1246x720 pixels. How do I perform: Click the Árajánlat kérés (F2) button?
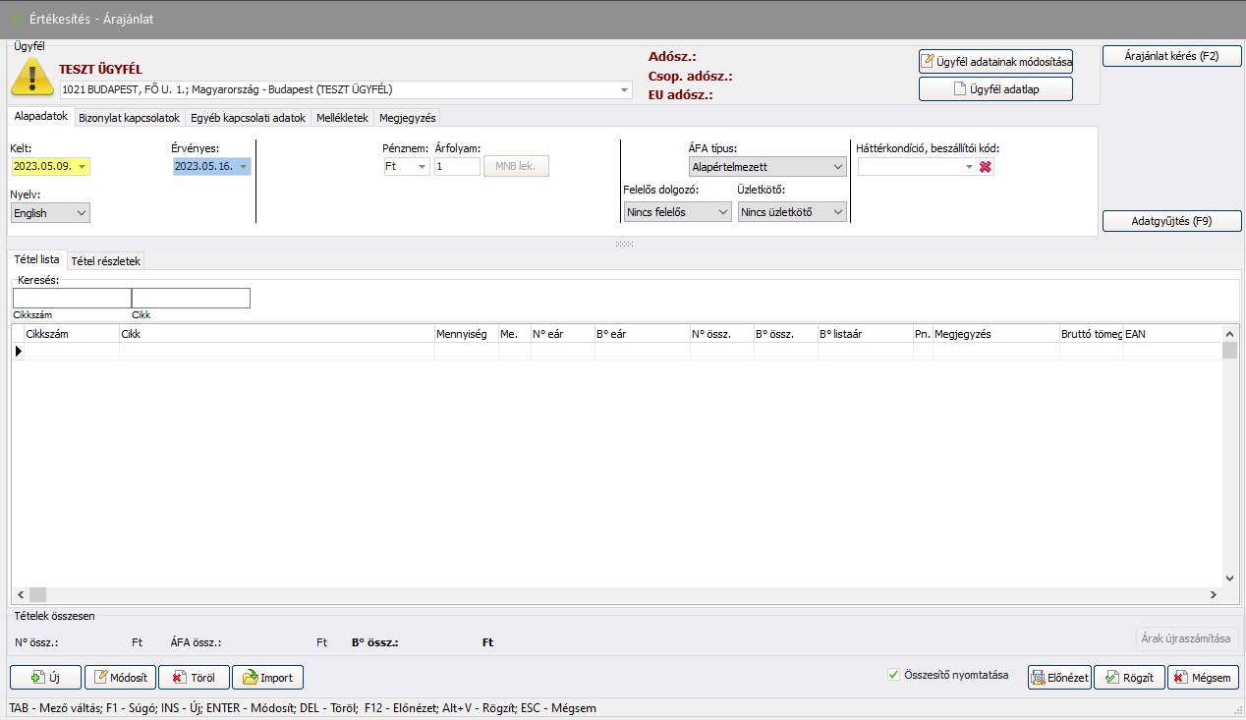pyautogui.click(x=1171, y=56)
